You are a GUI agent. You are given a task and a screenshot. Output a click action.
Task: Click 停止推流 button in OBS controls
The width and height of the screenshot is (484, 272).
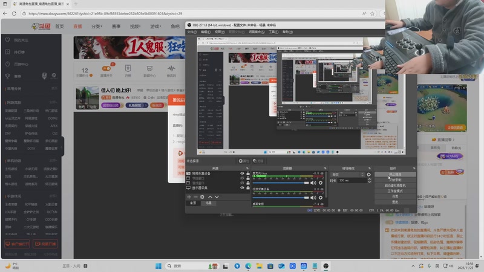(395, 174)
